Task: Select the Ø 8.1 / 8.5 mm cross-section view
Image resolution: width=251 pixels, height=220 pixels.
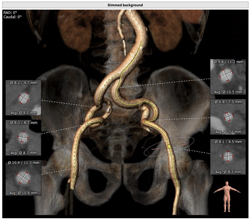Action: (228, 157)
